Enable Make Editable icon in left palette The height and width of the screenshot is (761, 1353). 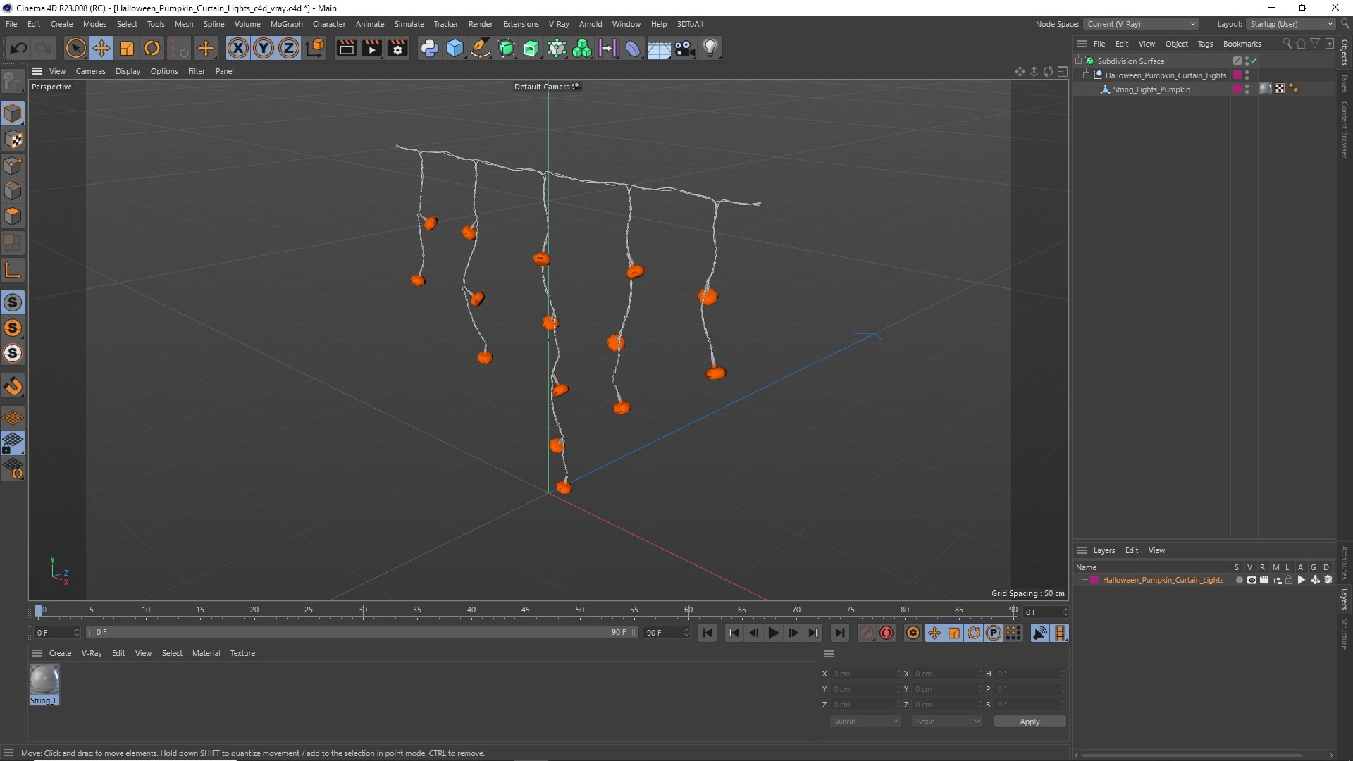pos(13,82)
